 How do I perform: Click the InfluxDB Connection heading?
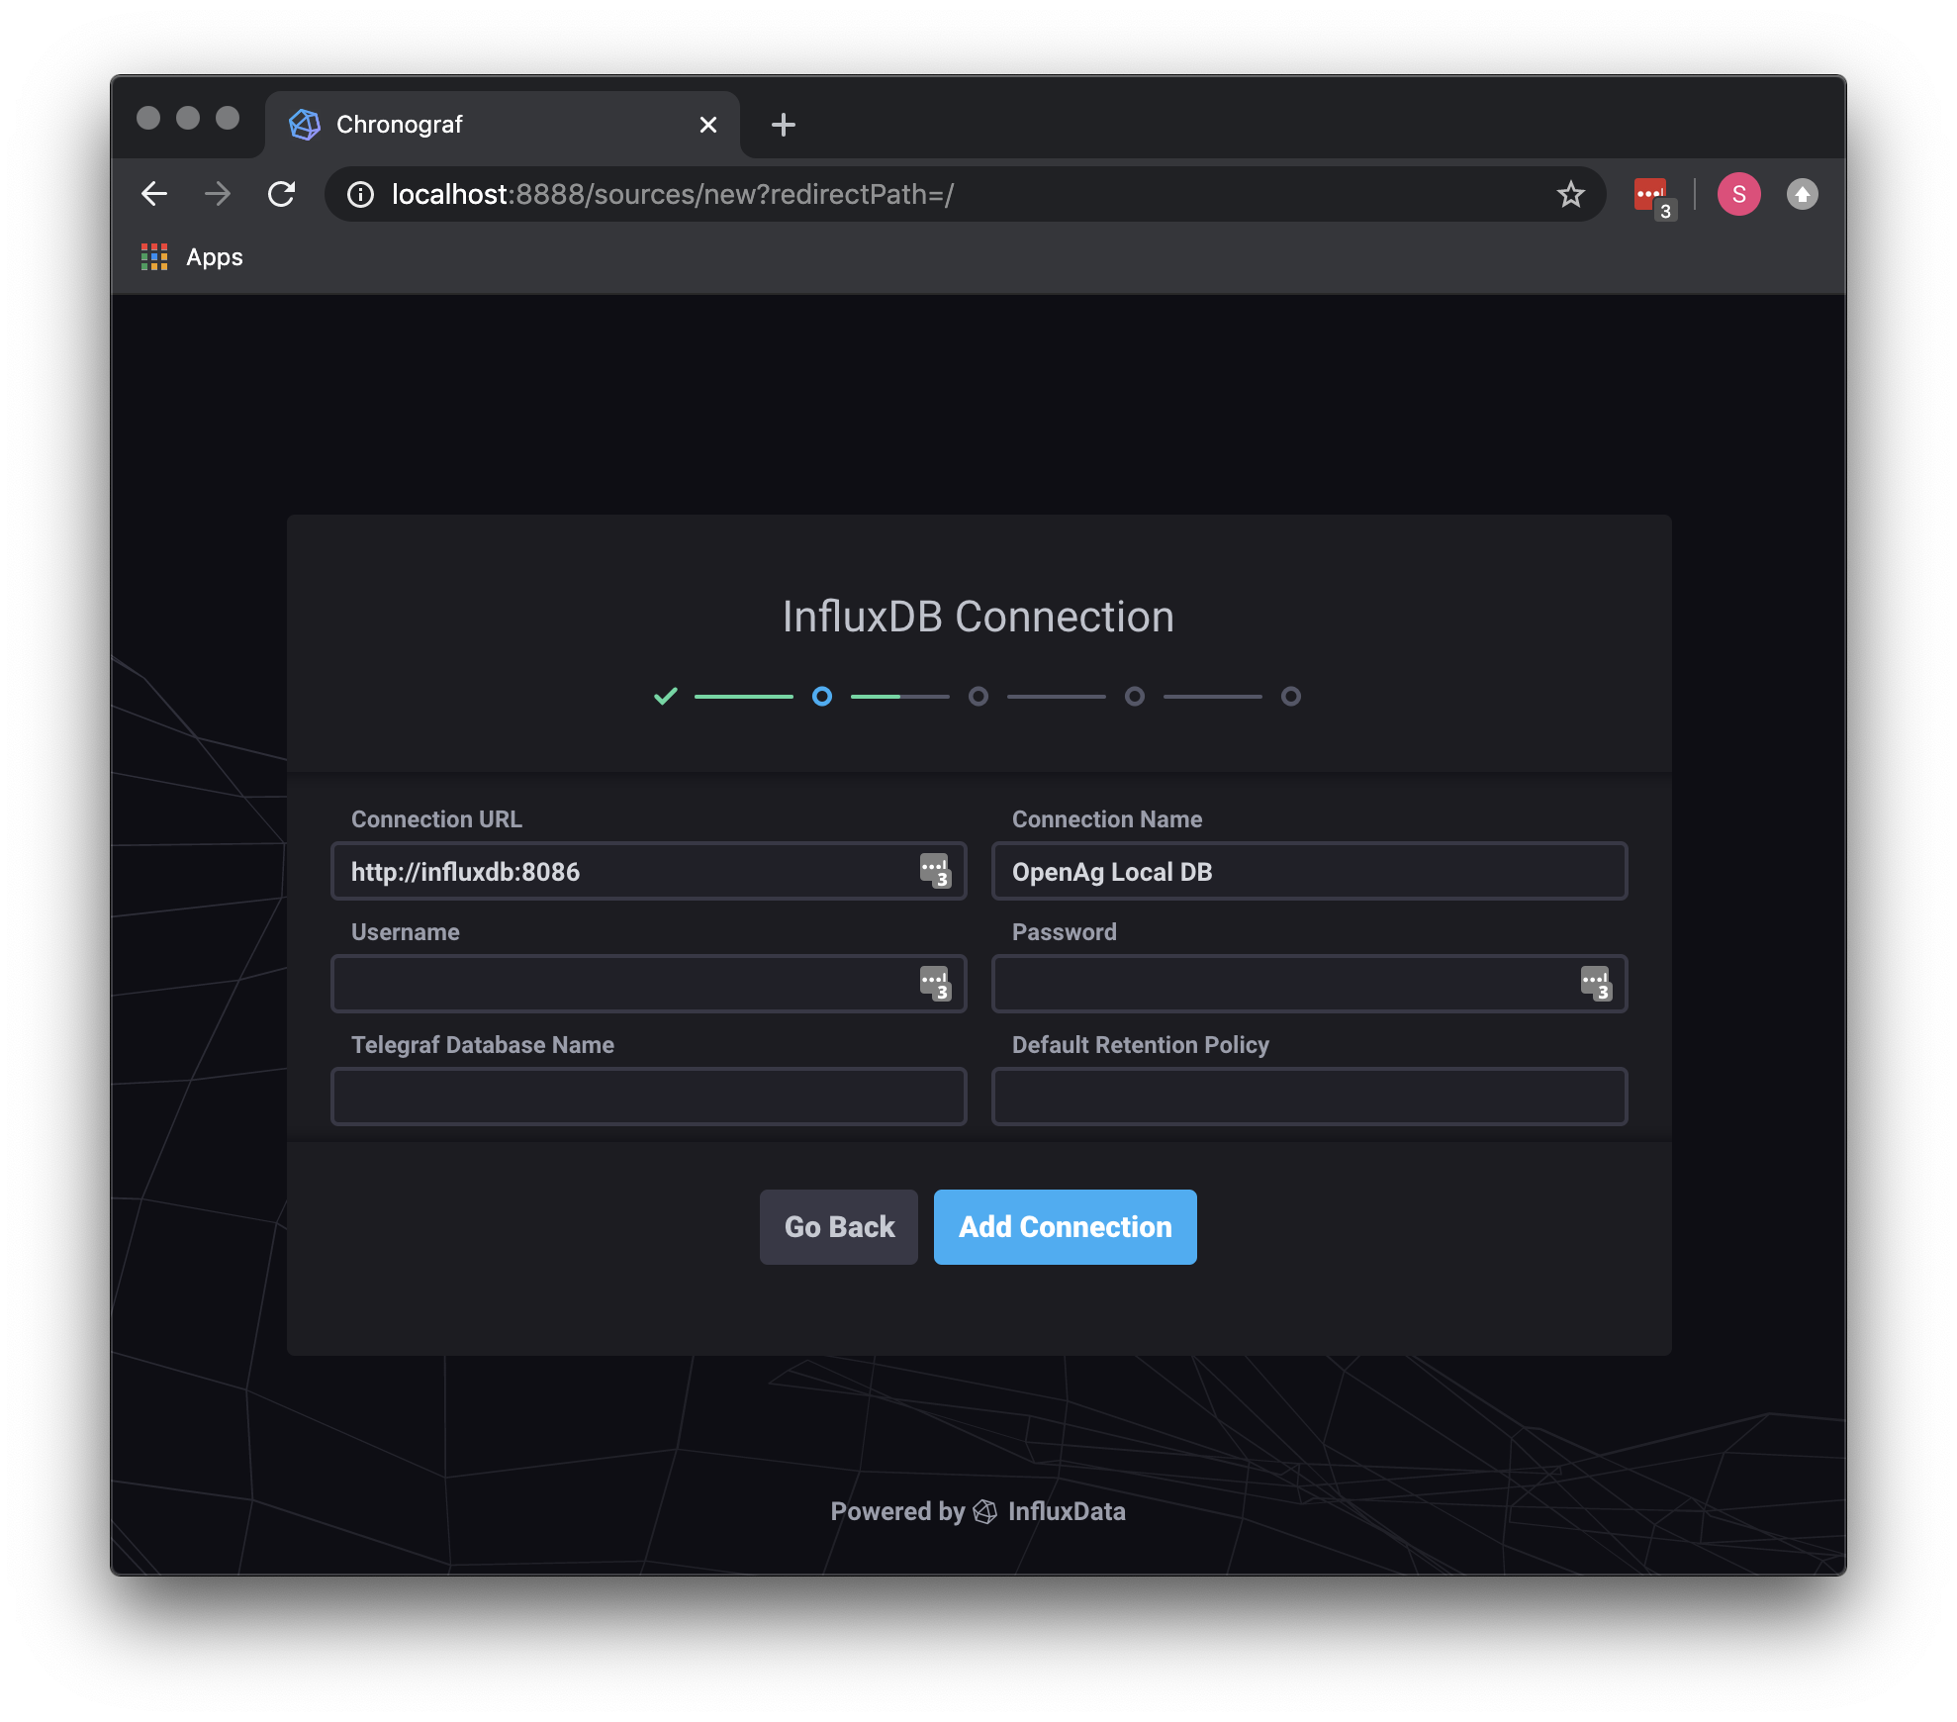coord(978,617)
